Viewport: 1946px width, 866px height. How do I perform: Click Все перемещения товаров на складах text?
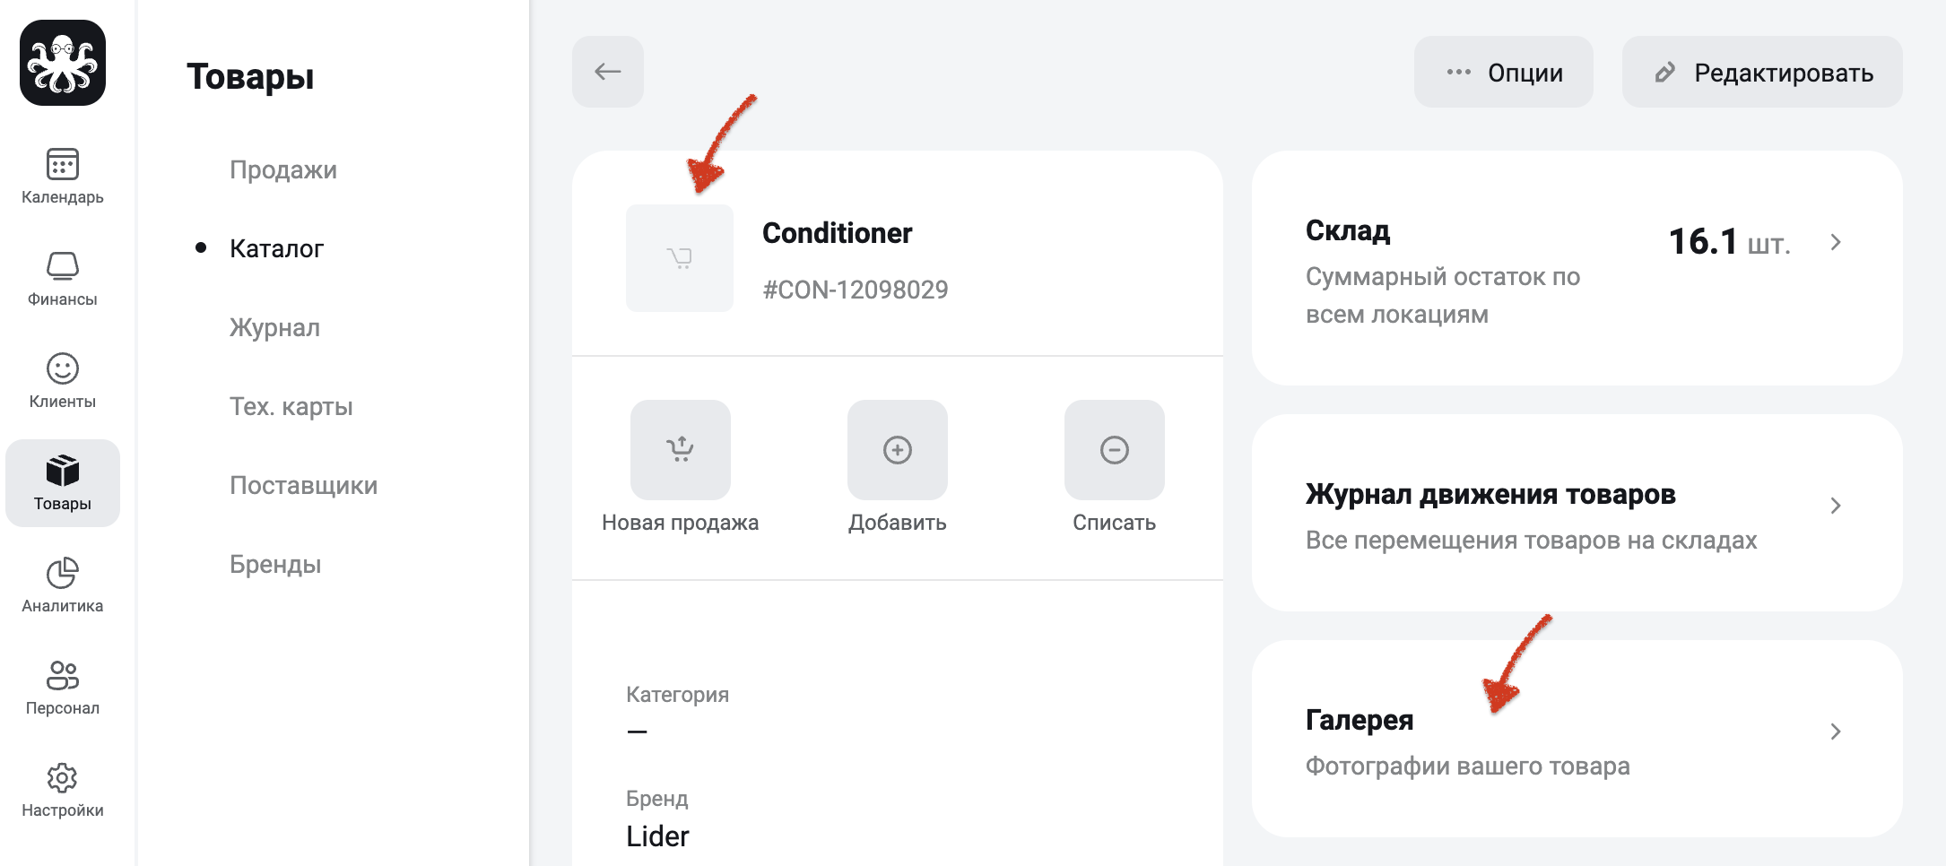[x=1532, y=541]
